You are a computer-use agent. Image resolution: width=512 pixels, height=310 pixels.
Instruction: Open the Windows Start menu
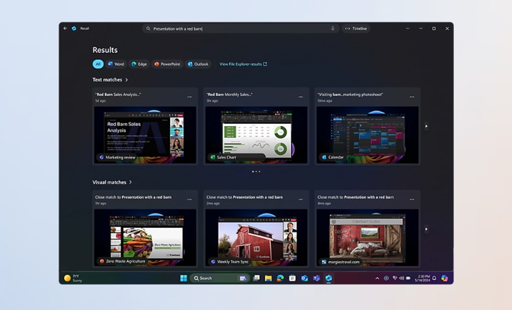[183, 278]
